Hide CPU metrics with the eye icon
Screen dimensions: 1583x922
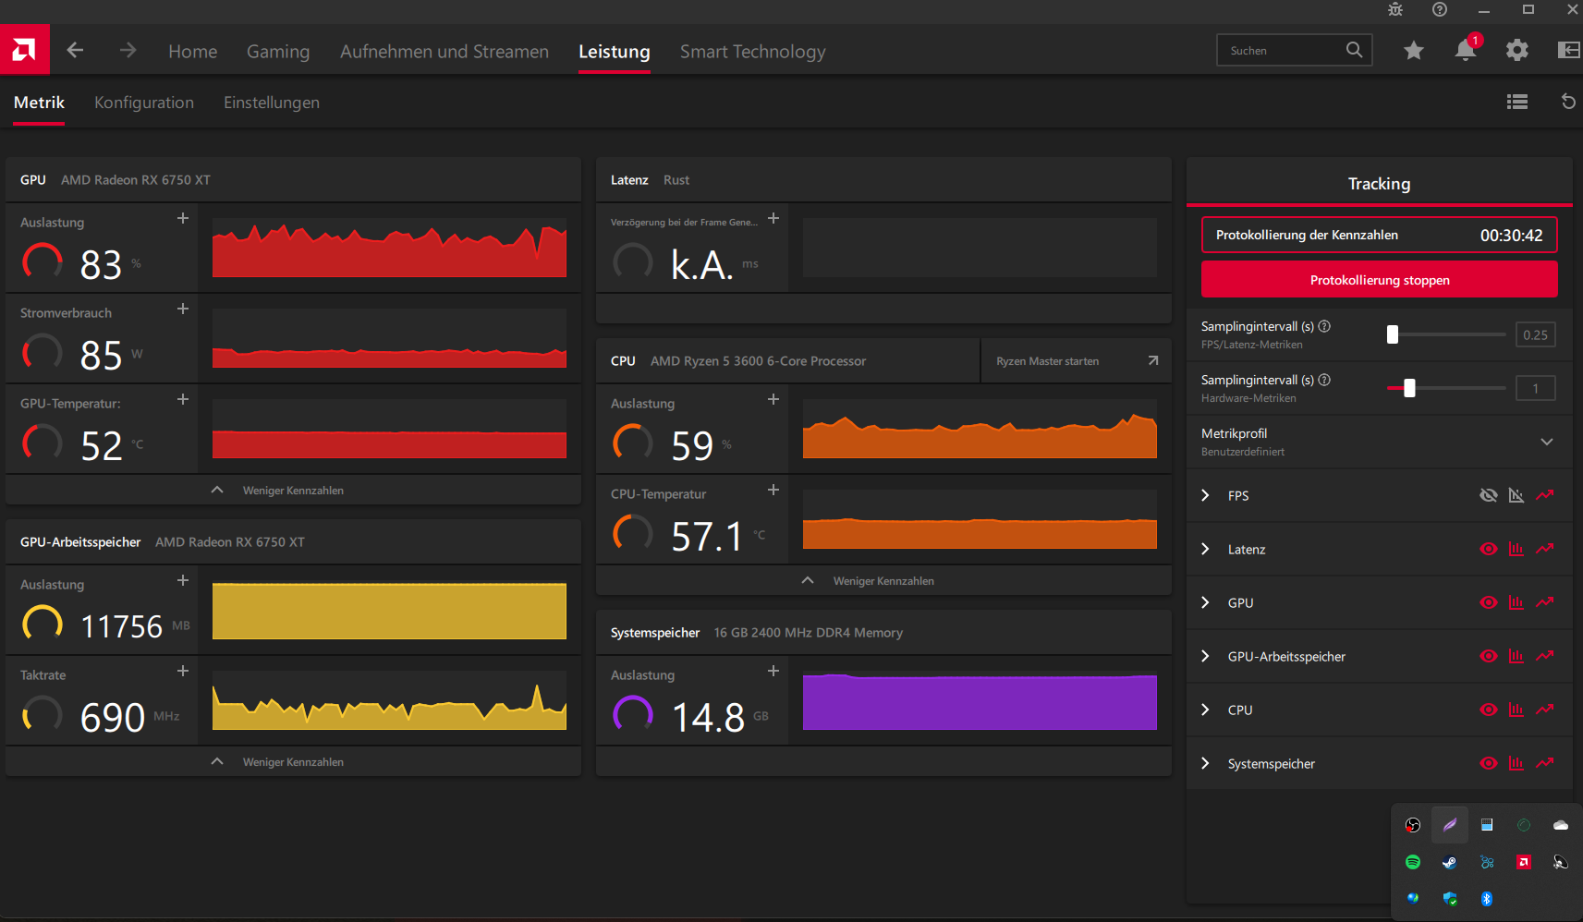coord(1488,710)
